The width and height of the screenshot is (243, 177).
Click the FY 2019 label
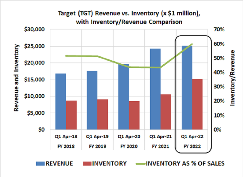coord(97,146)
